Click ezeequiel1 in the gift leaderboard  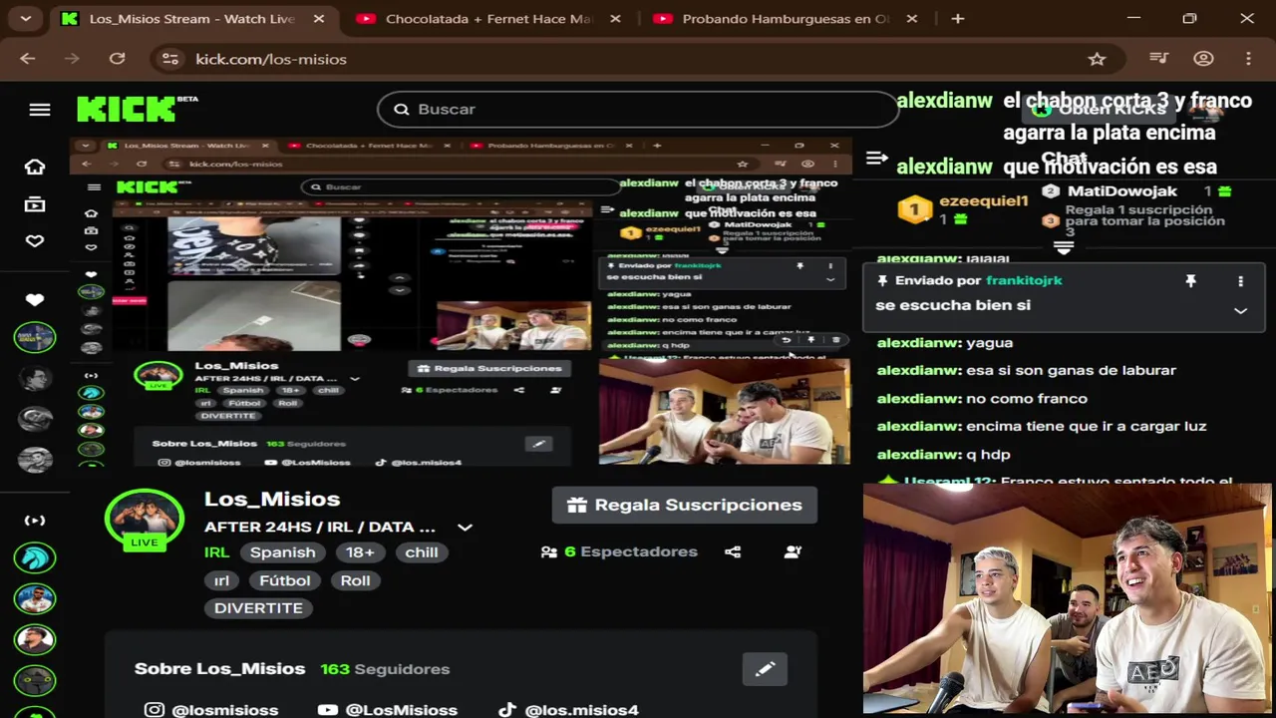[983, 201]
